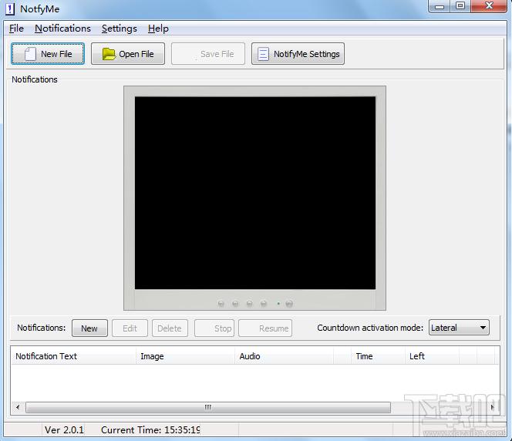
Task: Click the Resume button
Action: 265,328
